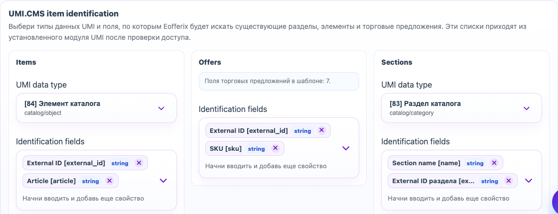Click catalog/object subtitle text
The height and width of the screenshot is (214, 558).
click(x=43, y=113)
